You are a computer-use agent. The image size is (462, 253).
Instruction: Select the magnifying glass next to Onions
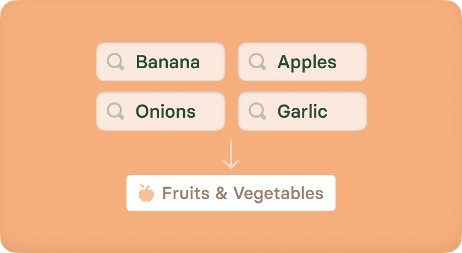pyautogui.click(x=115, y=111)
